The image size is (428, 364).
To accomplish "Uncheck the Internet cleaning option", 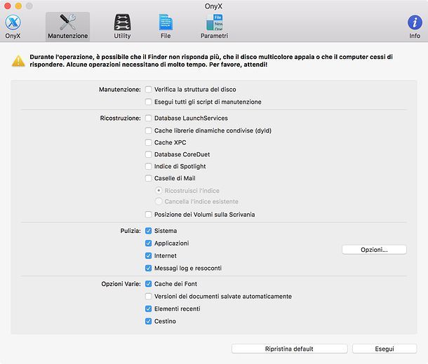I will (x=149, y=256).
